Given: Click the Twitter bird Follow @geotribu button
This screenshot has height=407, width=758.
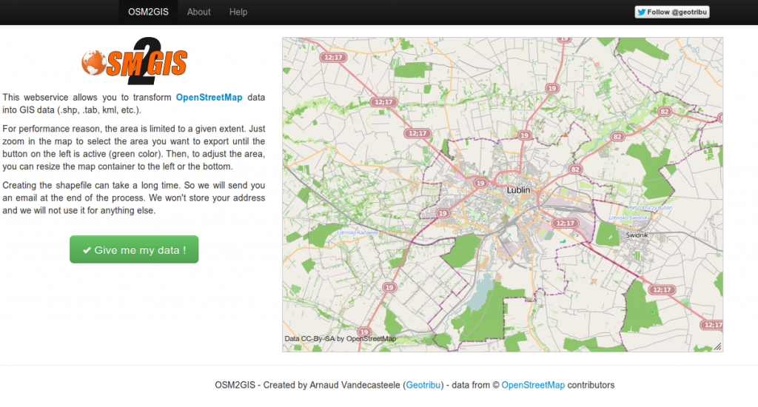Looking at the screenshot, I should [672, 12].
